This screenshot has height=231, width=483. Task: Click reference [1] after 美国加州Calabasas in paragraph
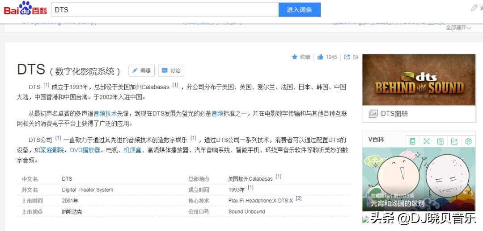pyautogui.click(x=175, y=85)
